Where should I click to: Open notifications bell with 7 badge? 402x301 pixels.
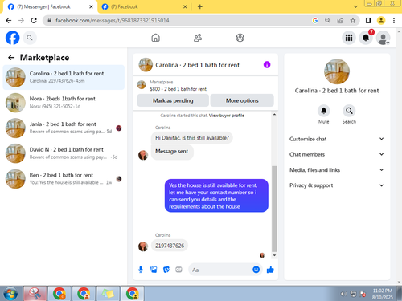click(x=366, y=38)
